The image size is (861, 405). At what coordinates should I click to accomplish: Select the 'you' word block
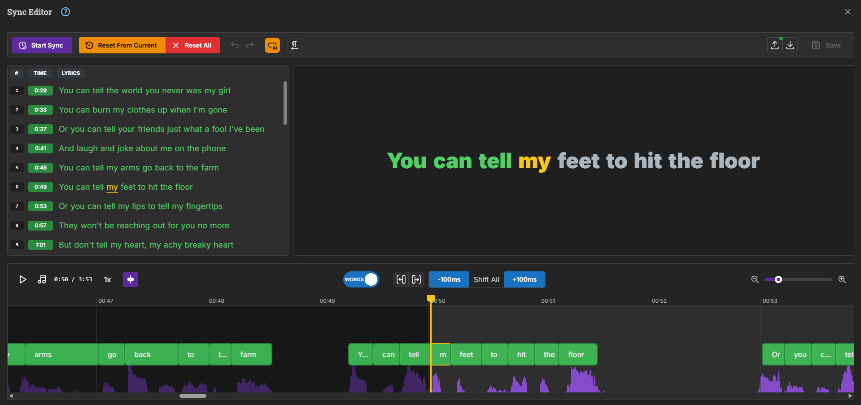click(798, 354)
